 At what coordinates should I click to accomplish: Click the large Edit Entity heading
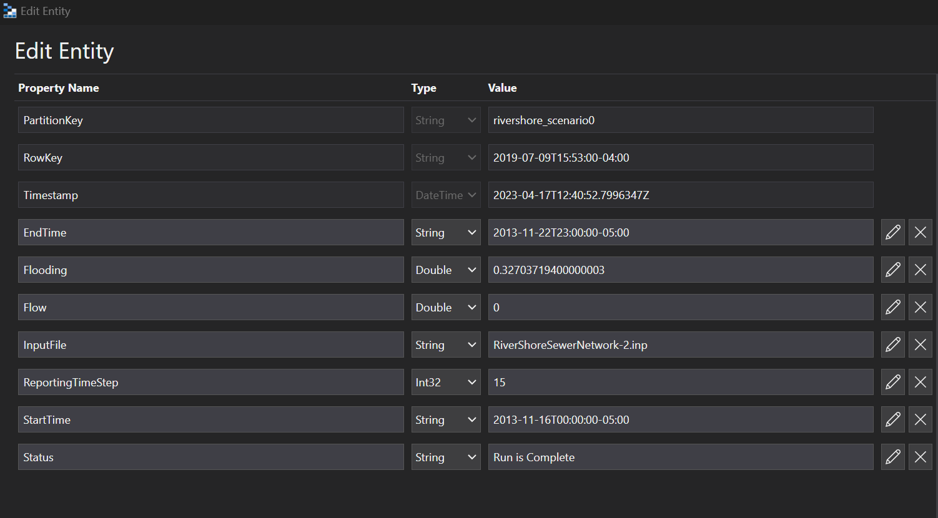click(64, 51)
